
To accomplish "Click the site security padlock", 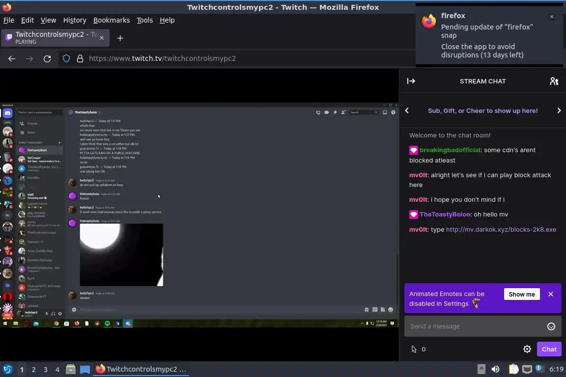I will point(80,58).
